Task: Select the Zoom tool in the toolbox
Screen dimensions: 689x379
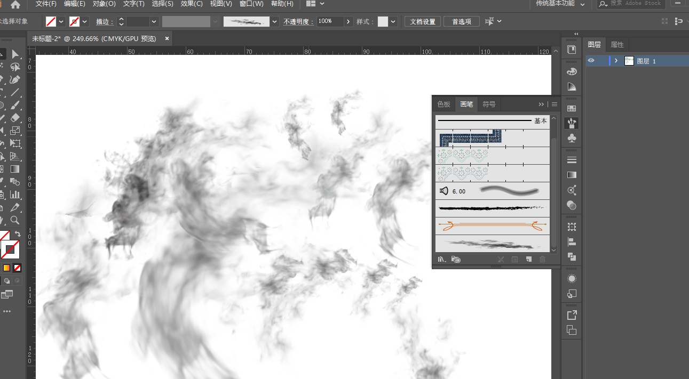Action: point(15,220)
